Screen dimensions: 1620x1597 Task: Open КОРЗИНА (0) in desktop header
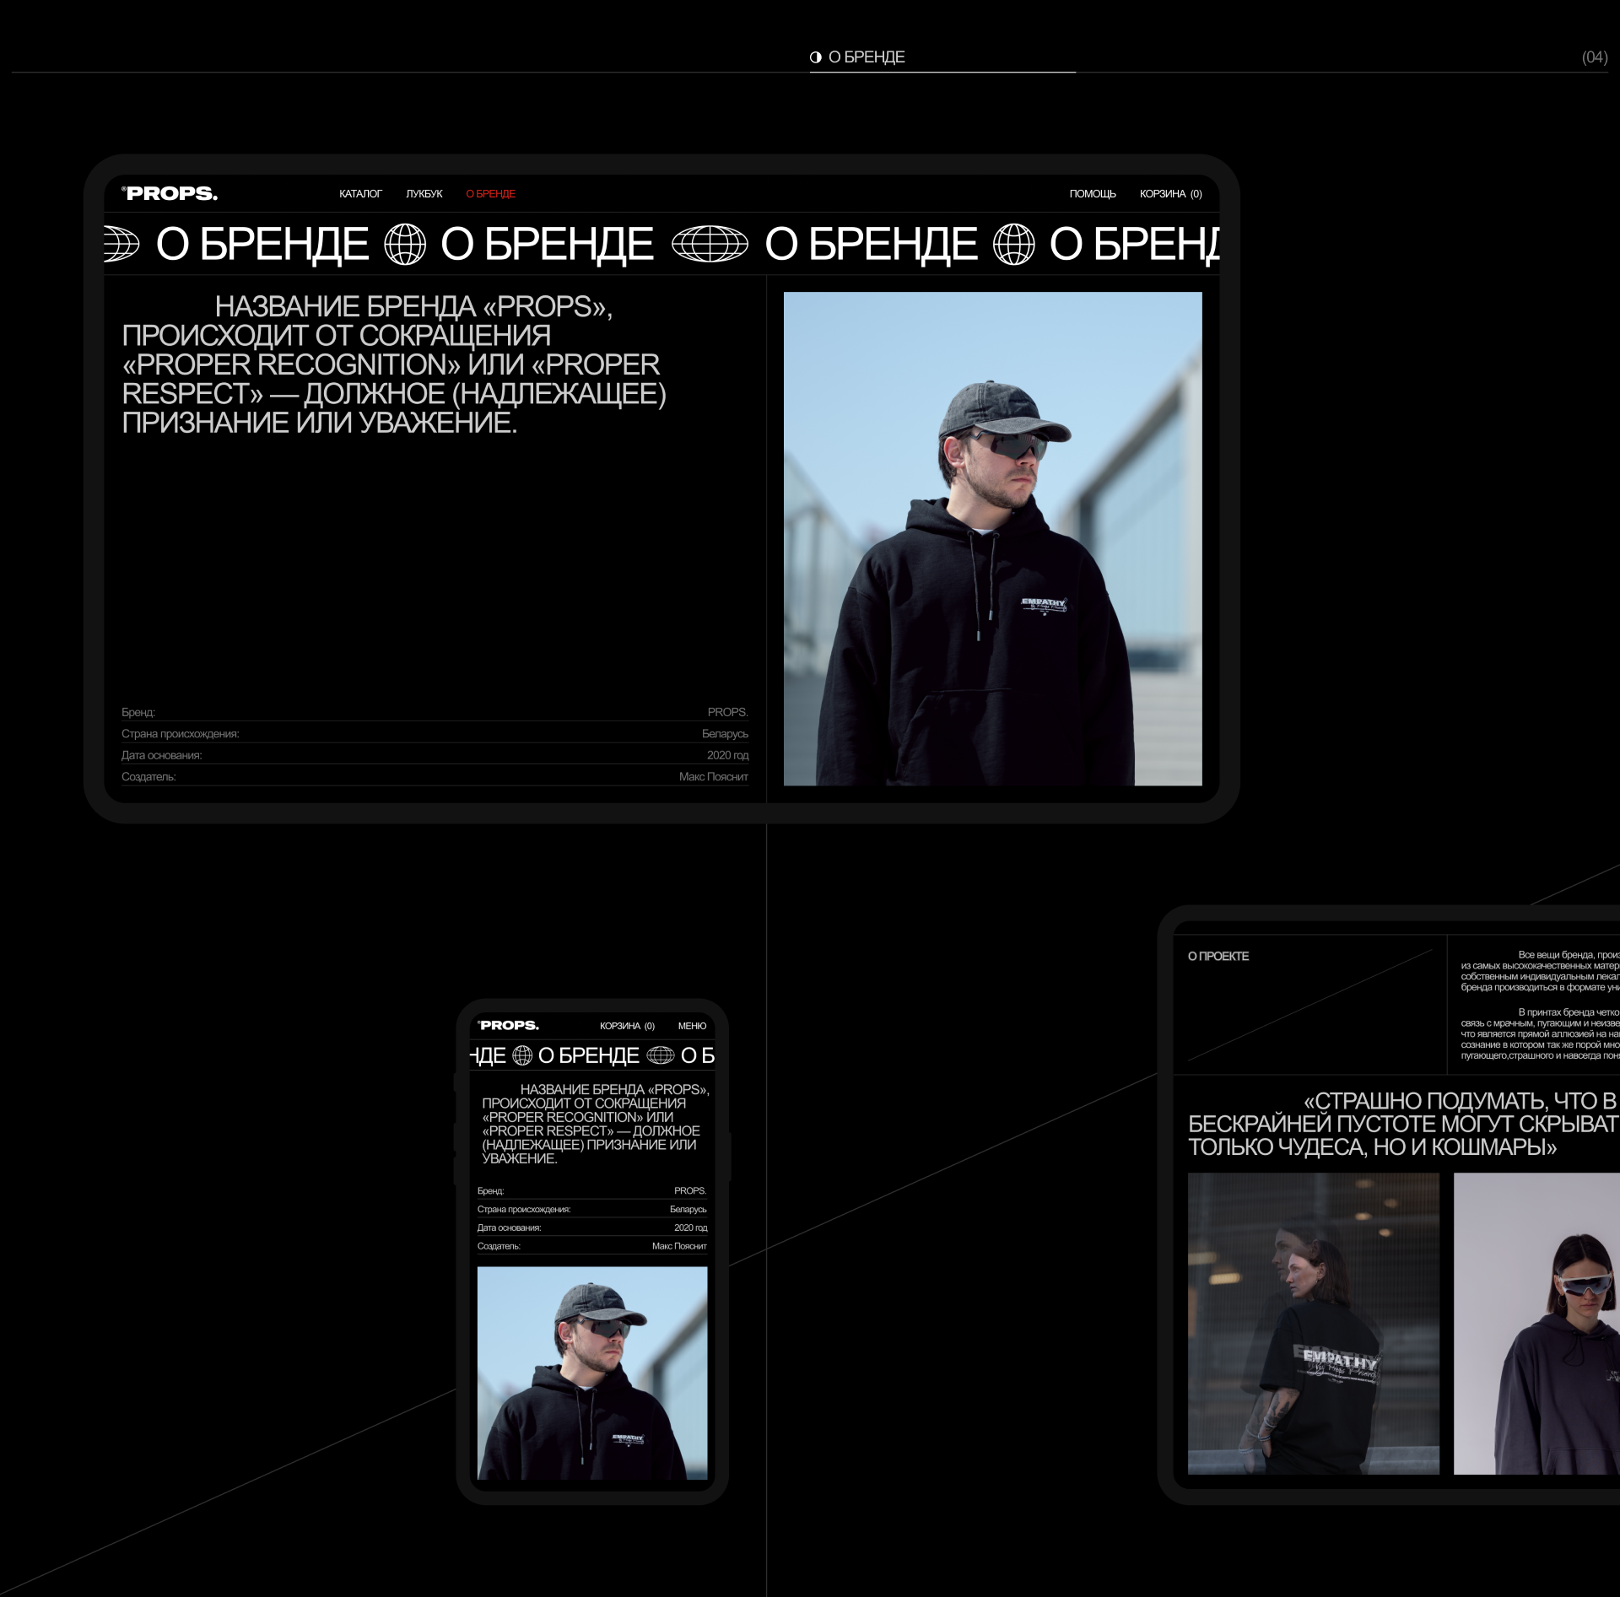(1170, 194)
